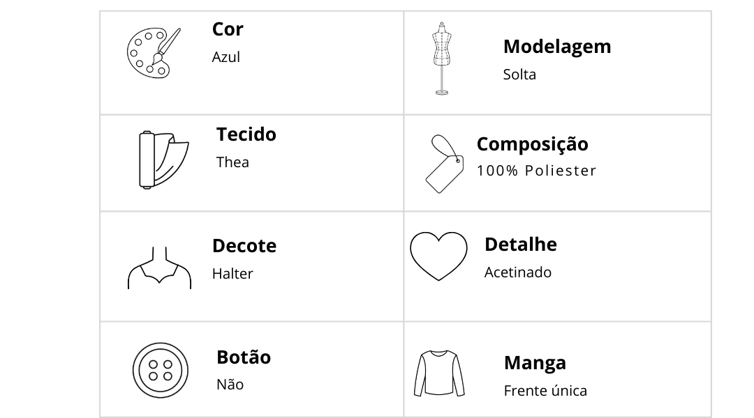The height and width of the screenshot is (418, 754).
Task: Select the 100% Poliester text
Action: tap(536, 171)
